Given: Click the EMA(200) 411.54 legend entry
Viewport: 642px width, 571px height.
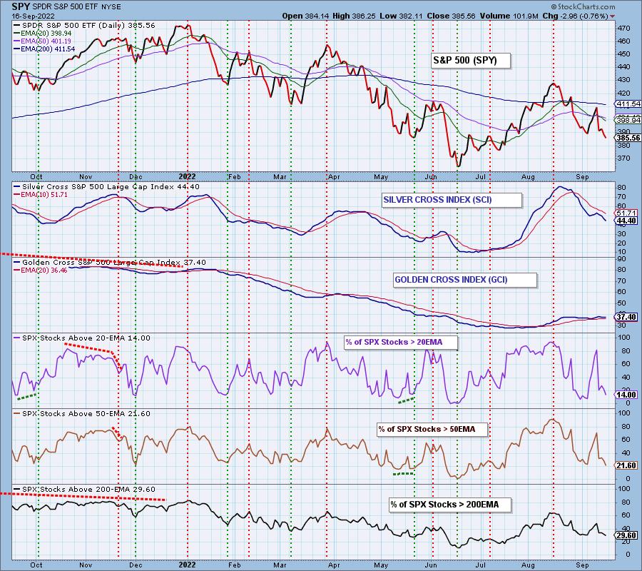Looking at the screenshot, I should click(x=44, y=49).
